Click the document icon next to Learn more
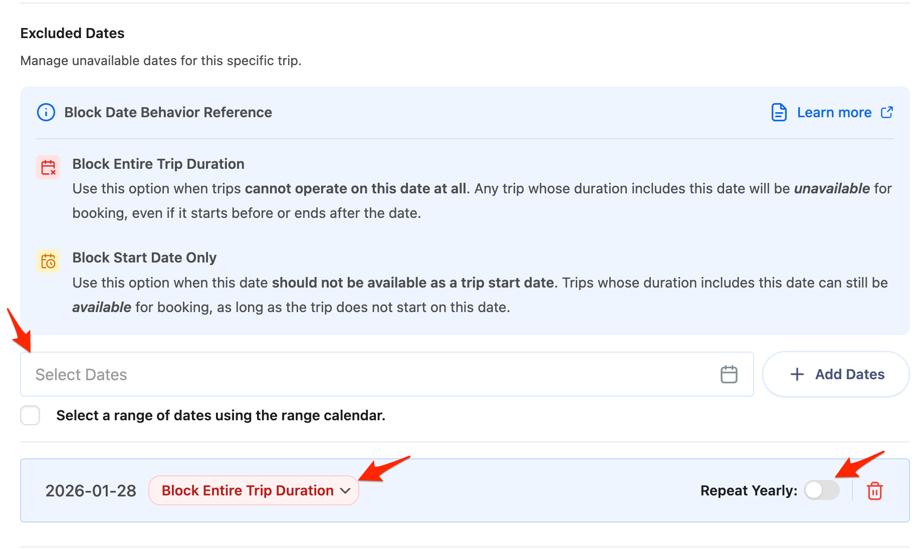 tap(779, 112)
